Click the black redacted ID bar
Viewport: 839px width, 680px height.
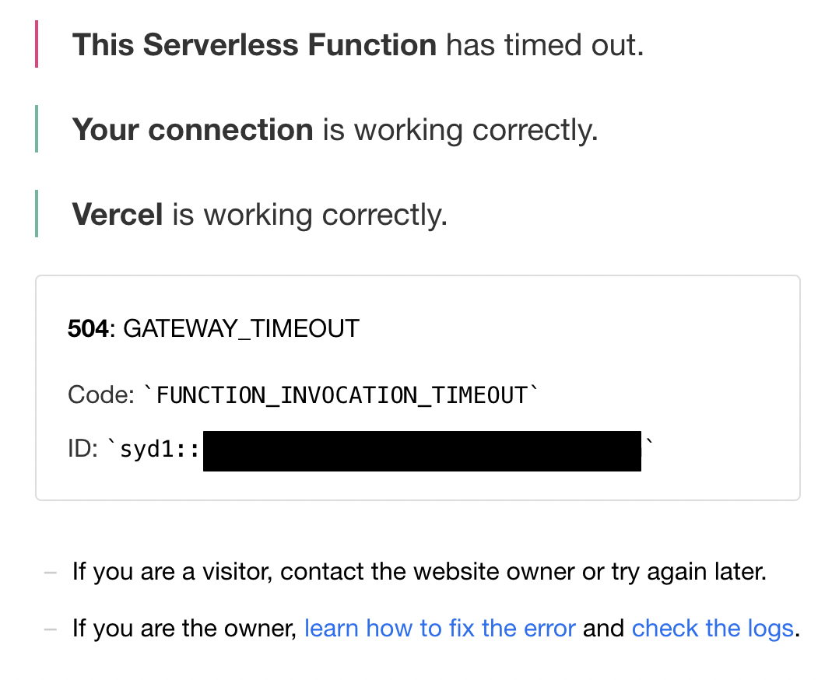[x=422, y=451]
